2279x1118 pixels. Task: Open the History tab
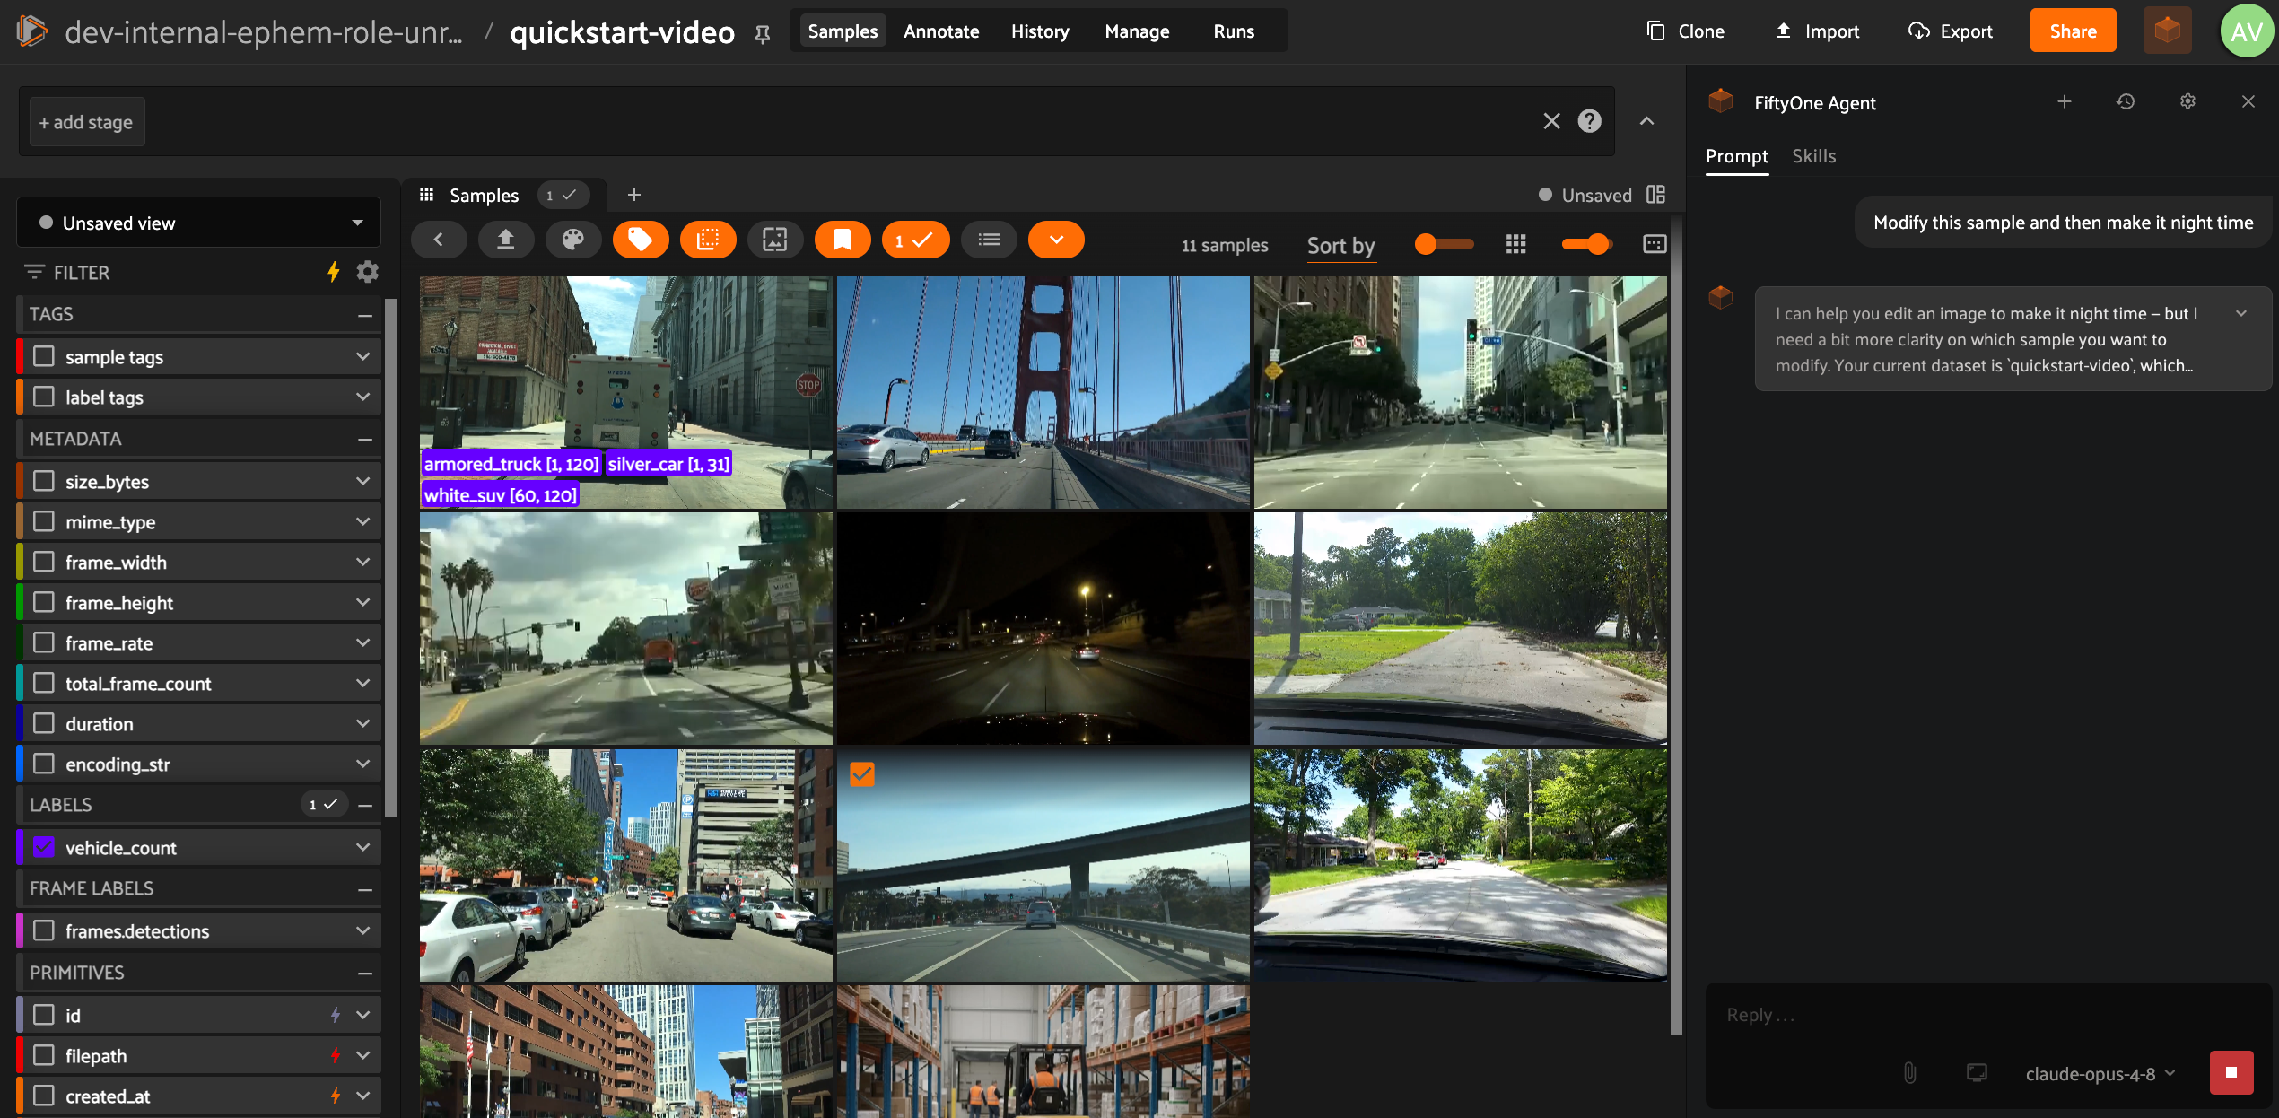(1040, 31)
